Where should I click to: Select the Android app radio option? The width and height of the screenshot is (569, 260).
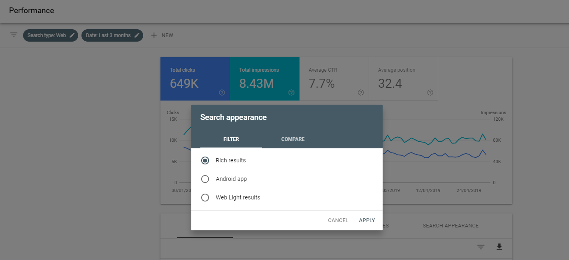click(x=205, y=179)
